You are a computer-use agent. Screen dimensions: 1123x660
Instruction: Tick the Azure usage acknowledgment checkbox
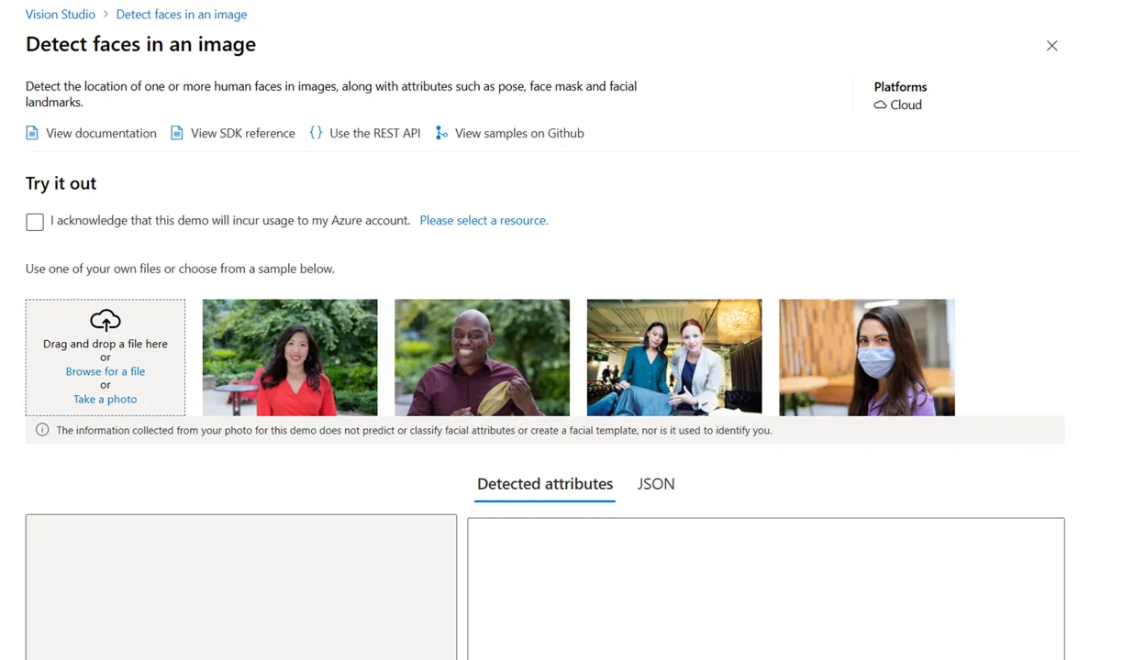click(35, 222)
